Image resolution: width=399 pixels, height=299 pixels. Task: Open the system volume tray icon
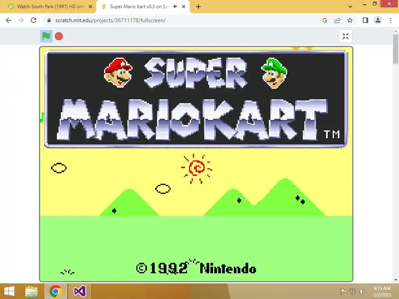click(x=362, y=291)
